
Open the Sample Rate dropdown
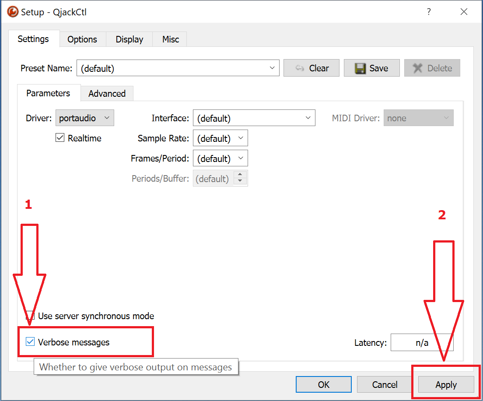point(220,138)
